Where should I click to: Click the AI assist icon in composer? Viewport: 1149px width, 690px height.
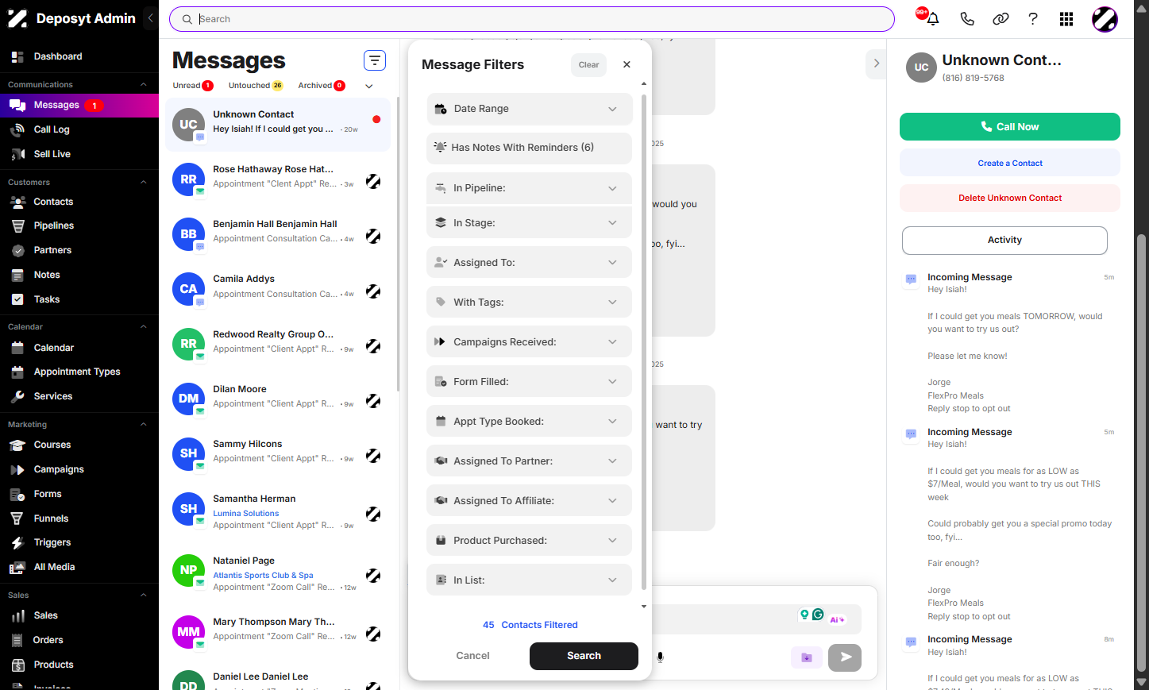[837, 619]
